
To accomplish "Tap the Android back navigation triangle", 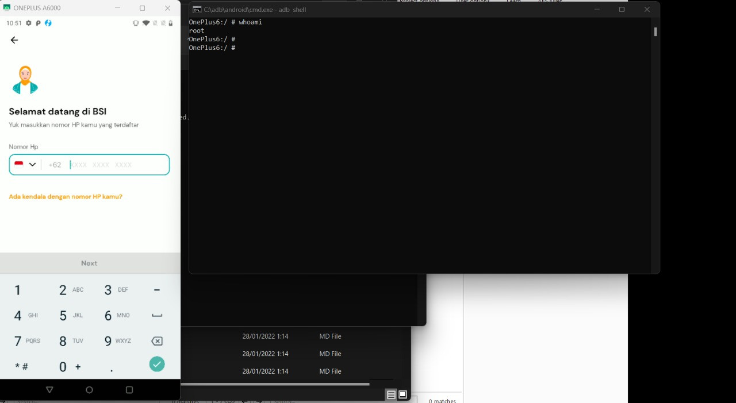I will 49,390.
